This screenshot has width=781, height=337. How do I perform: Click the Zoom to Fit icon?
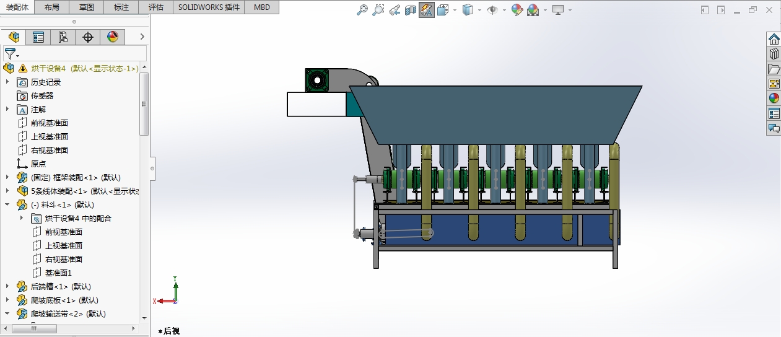[x=363, y=10]
